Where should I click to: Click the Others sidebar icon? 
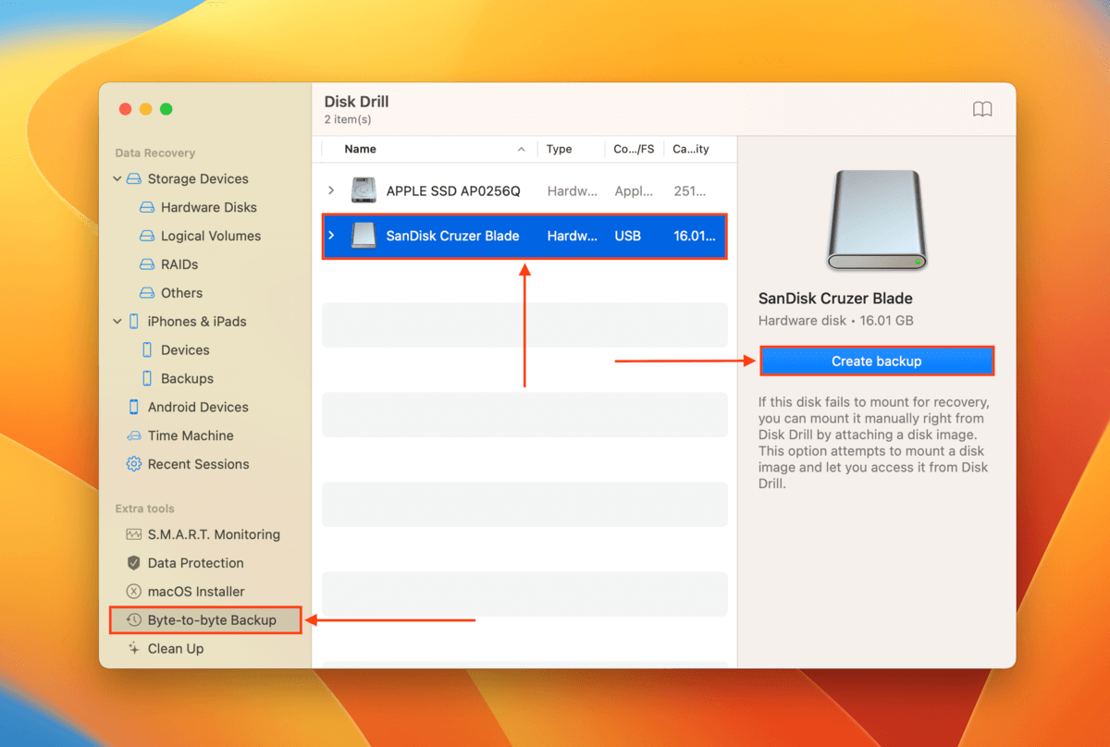(x=146, y=293)
